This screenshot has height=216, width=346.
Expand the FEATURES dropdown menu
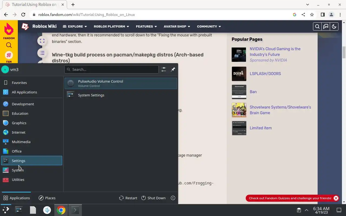(146, 26)
